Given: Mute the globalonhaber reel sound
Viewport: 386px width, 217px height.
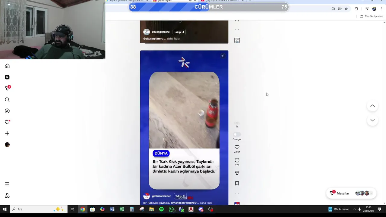Looking at the screenshot, I should click(x=223, y=56).
